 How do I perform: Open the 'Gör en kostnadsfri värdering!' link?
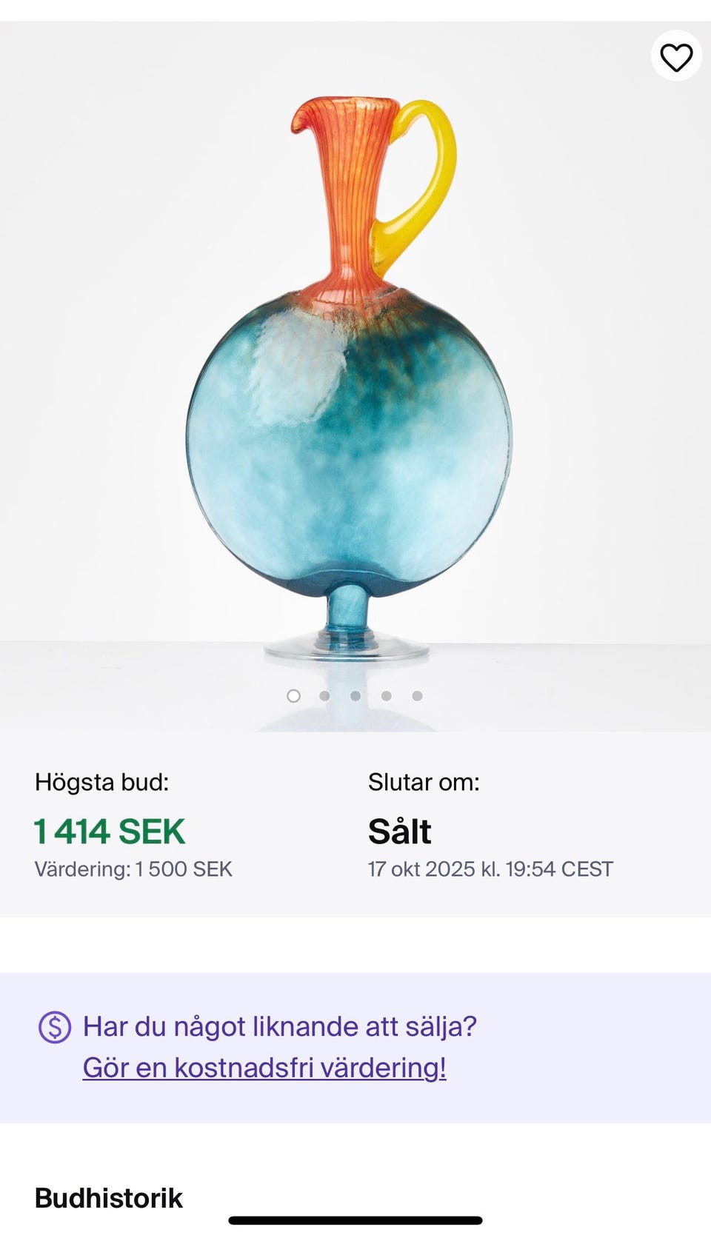(264, 1068)
